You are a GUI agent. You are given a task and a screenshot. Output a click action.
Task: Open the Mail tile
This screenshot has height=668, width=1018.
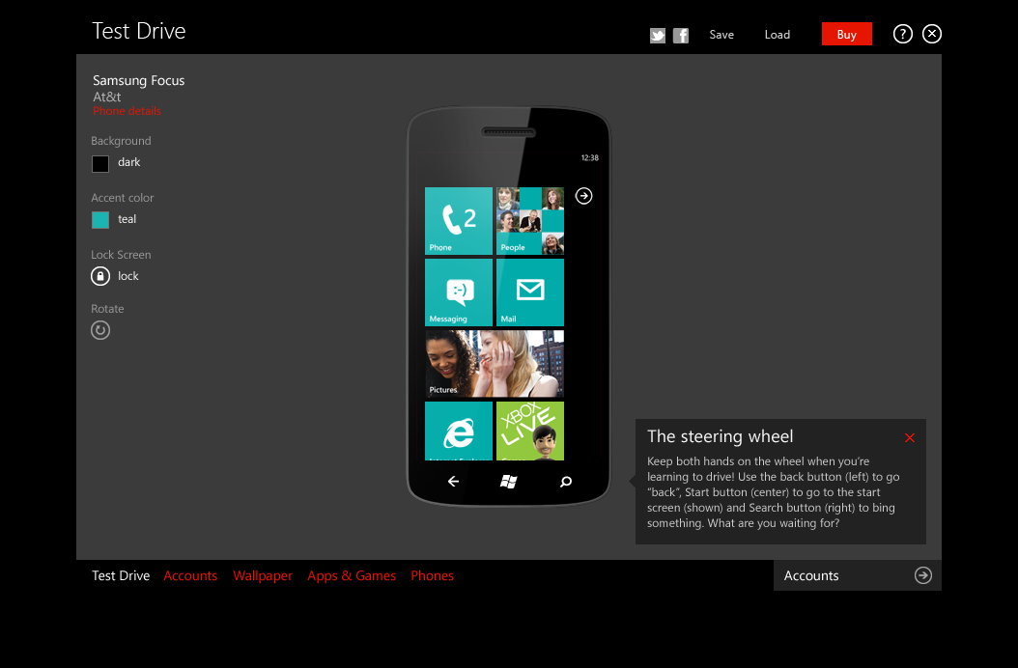[x=530, y=292]
